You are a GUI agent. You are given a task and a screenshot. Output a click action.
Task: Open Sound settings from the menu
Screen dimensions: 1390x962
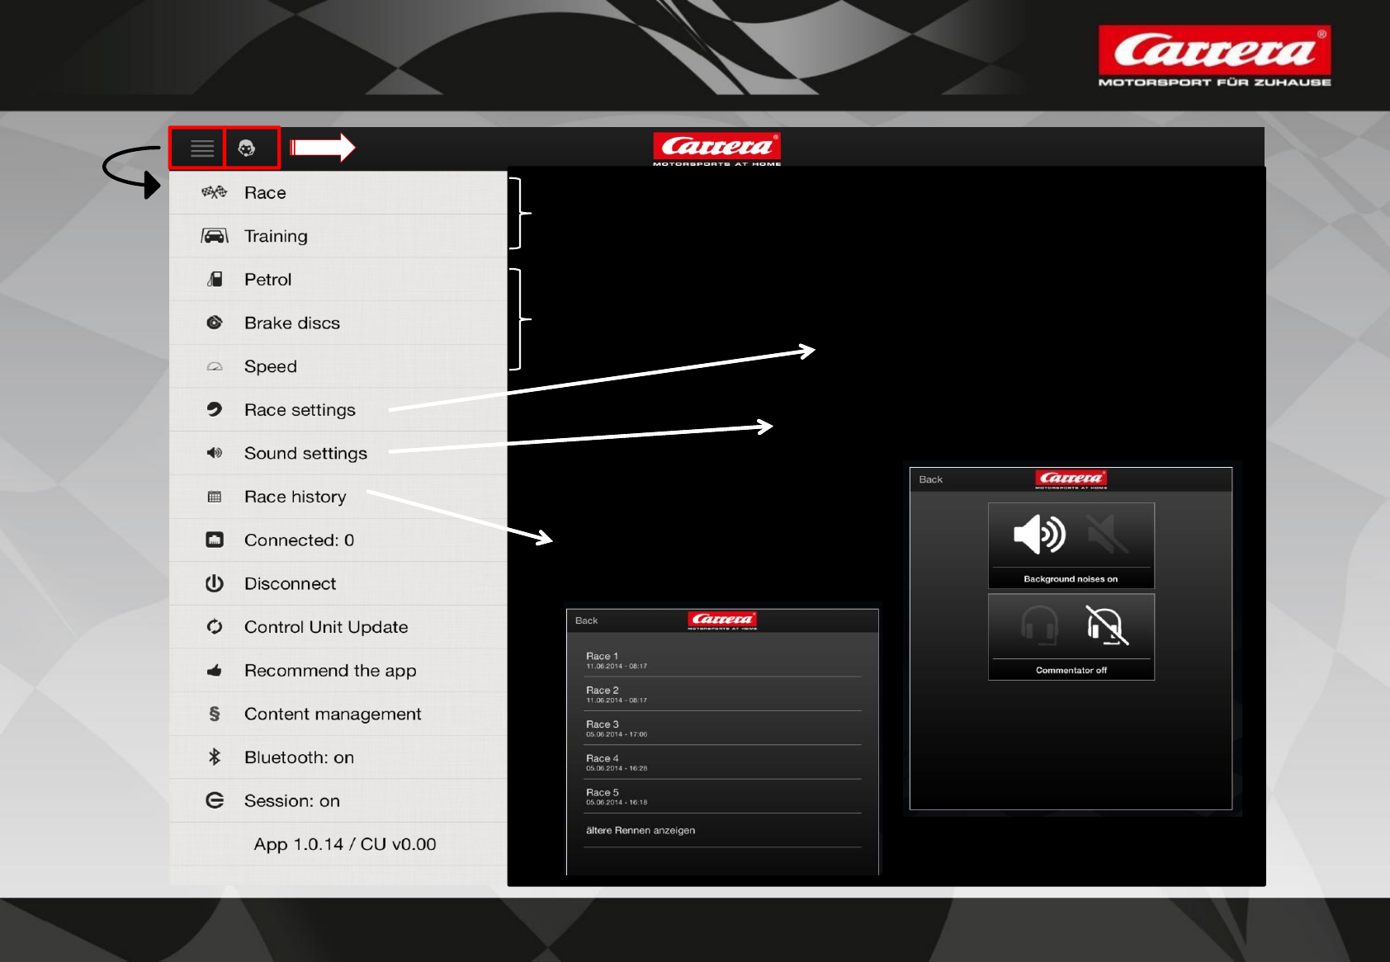click(338, 453)
